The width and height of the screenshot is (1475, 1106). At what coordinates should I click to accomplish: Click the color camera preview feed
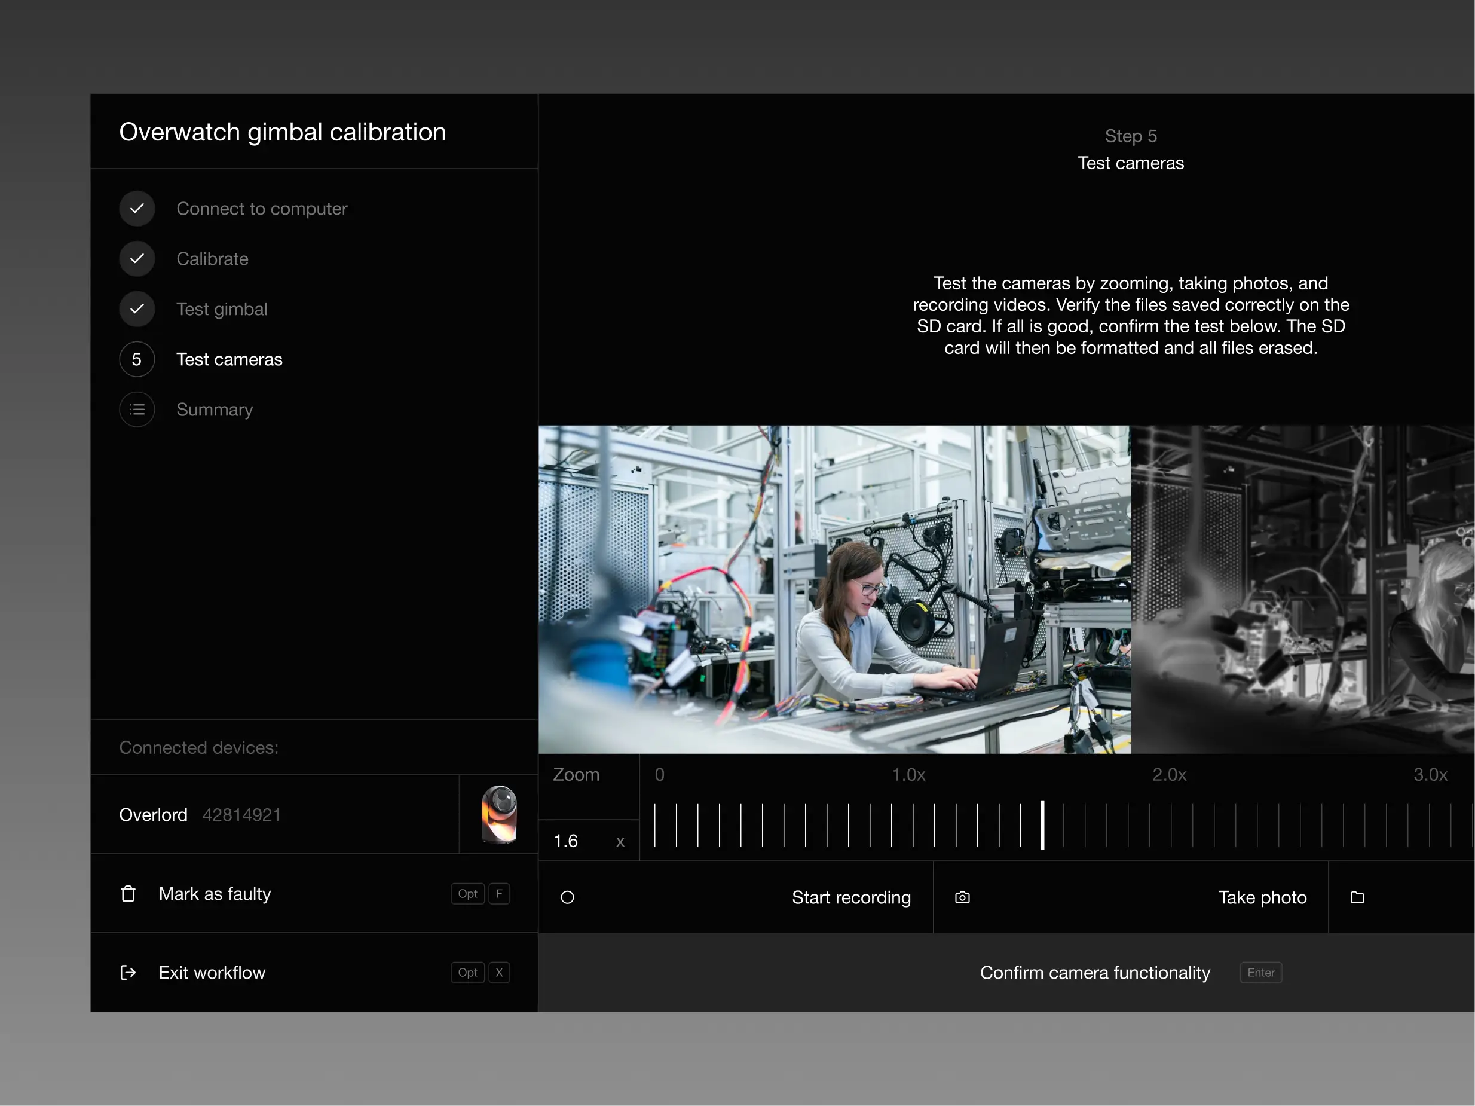click(835, 589)
